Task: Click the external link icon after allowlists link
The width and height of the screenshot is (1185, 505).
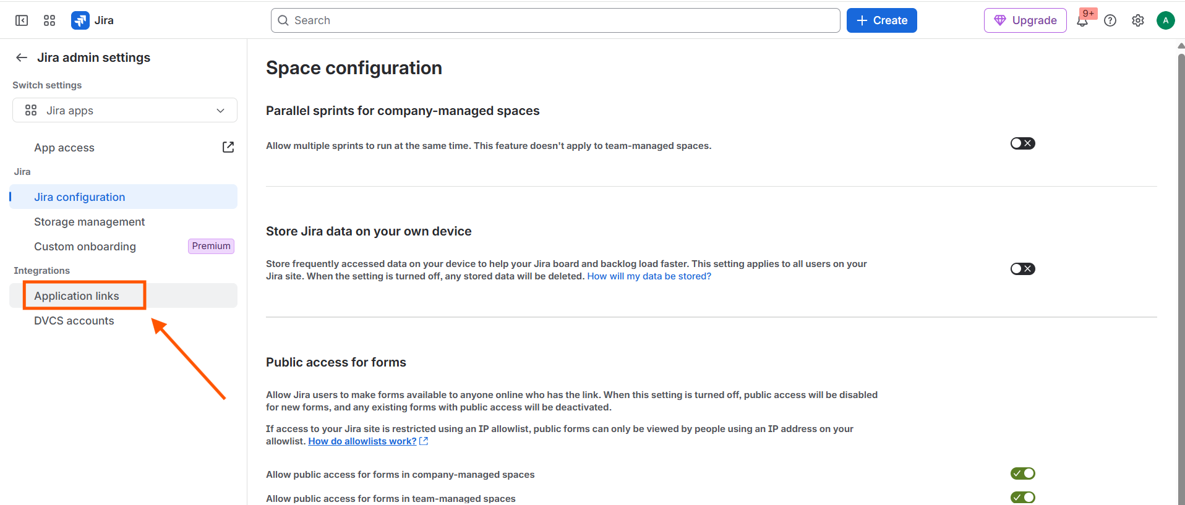Action: (424, 441)
